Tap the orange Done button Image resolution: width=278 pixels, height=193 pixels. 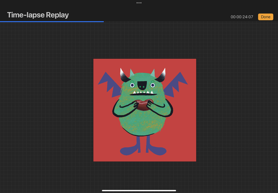[265, 17]
